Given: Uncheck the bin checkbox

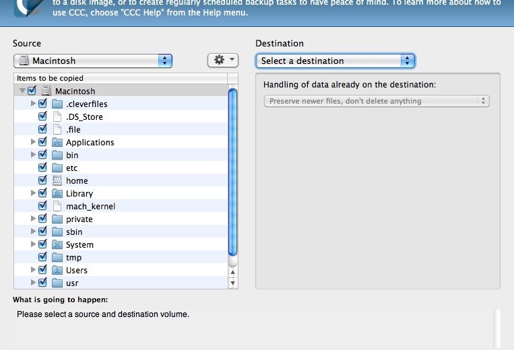Looking at the screenshot, I should (x=42, y=154).
